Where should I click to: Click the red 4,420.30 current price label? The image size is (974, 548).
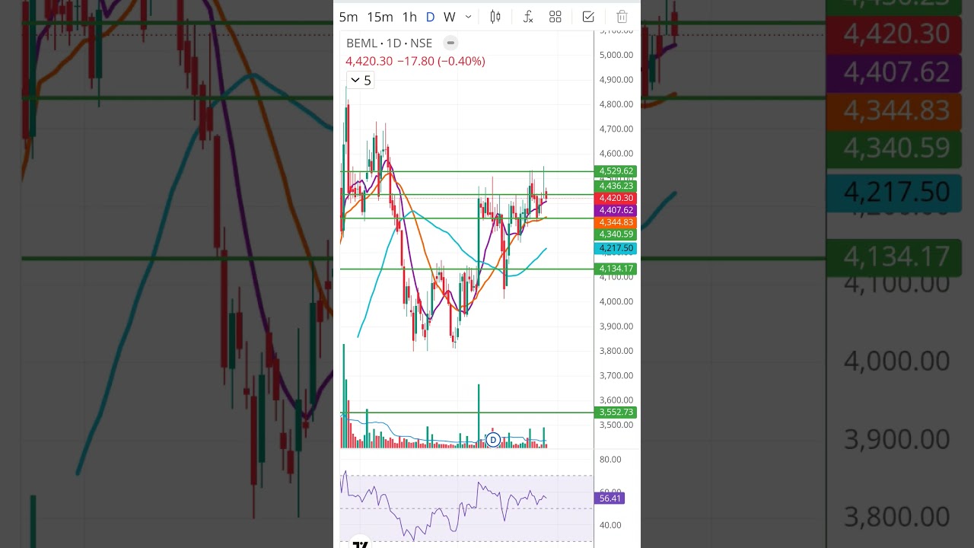pos(616,198)
